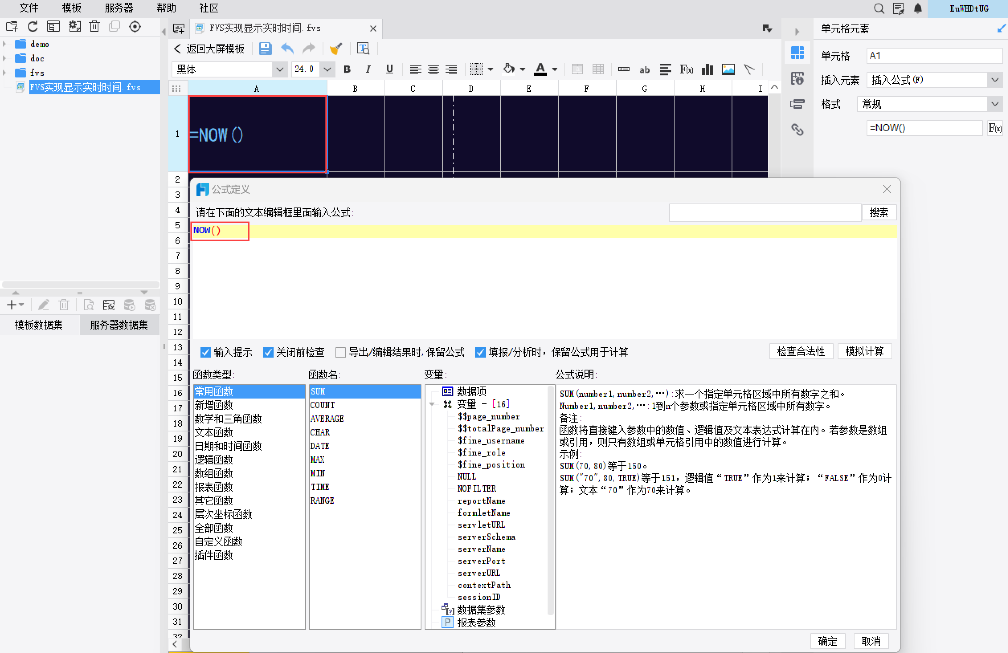The height and width of the screenshot is (653, 1008).
Task: Uncheck the 输入提示 checkbox
Action: tap(206, 352)
